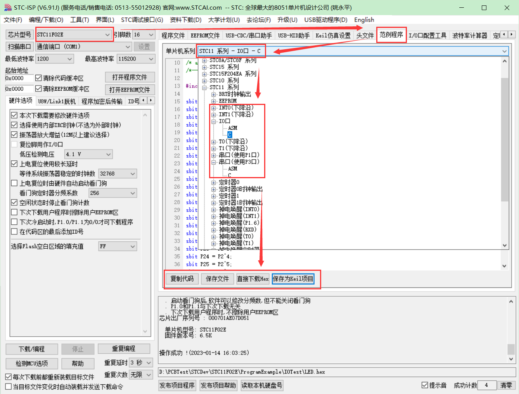The height and width of the screenshot is (394, 519).
Task: Expand the 定时器0 tree node
Action: 214,182
